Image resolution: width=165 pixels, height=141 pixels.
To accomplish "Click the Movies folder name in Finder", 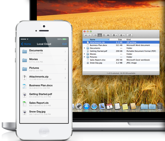I will (x=93, y=54).
